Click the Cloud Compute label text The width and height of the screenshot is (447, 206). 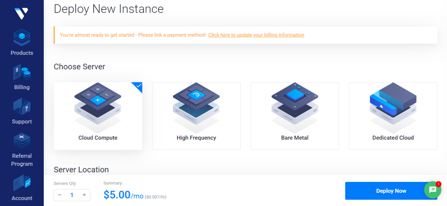98,138
